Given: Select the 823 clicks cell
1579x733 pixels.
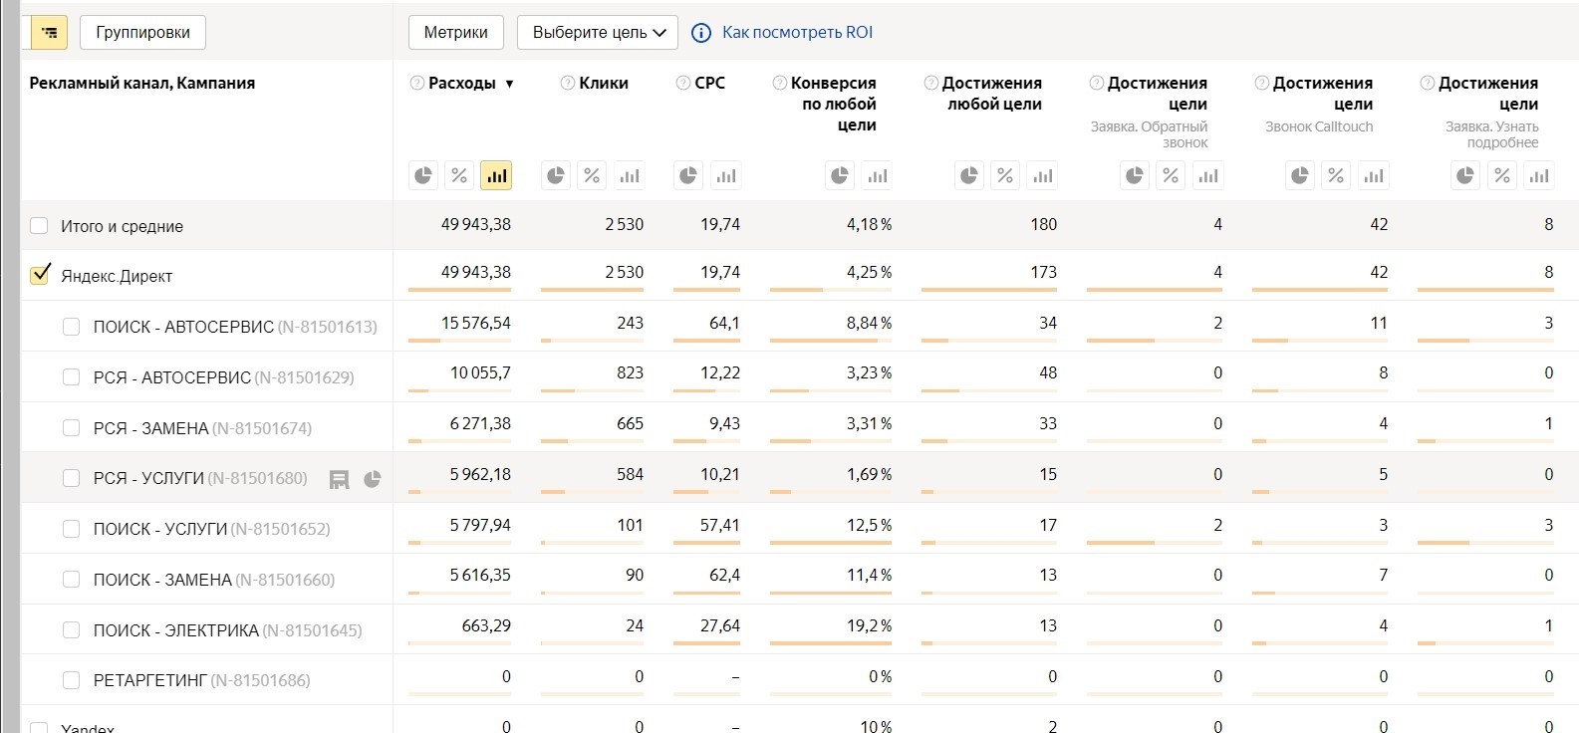Looking at the screenshot, I should click(631, 372).
